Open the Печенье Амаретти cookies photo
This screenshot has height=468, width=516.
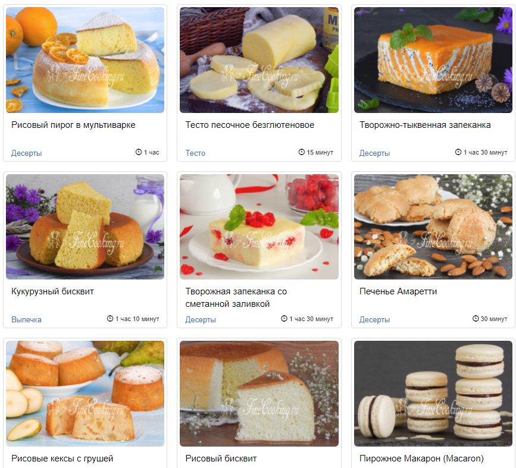pos(433,227)
